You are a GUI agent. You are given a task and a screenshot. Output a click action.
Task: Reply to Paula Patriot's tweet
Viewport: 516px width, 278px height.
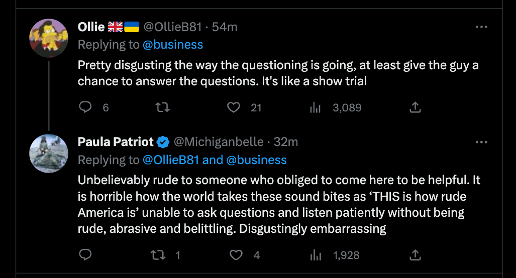[86, 255]
